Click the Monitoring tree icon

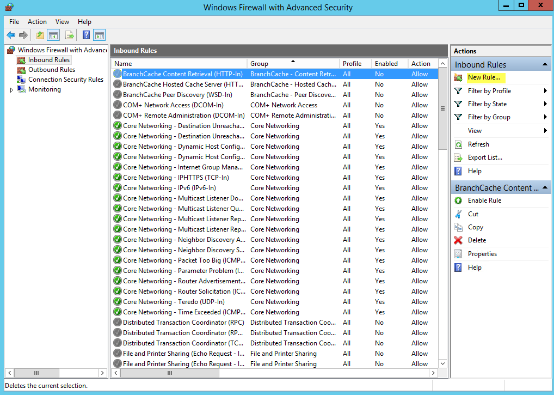click(x=22, y=89)
